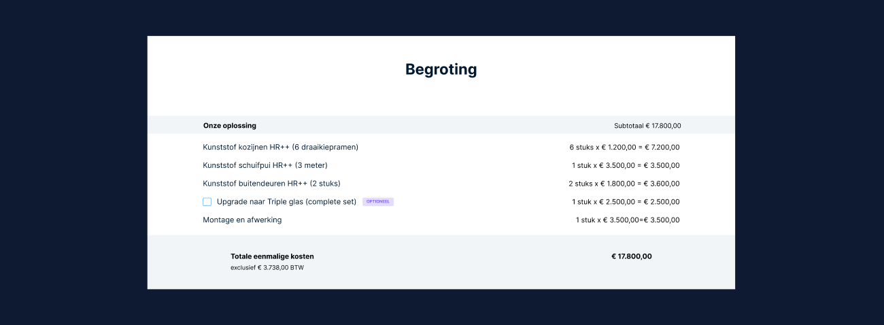Screen dimensions: 884x325
Task: Click the bold total amount € 17.800,00
Action: click(631, 256)
